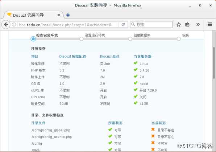Click orange X for config_global.php 目录不存在

[153, 130]
